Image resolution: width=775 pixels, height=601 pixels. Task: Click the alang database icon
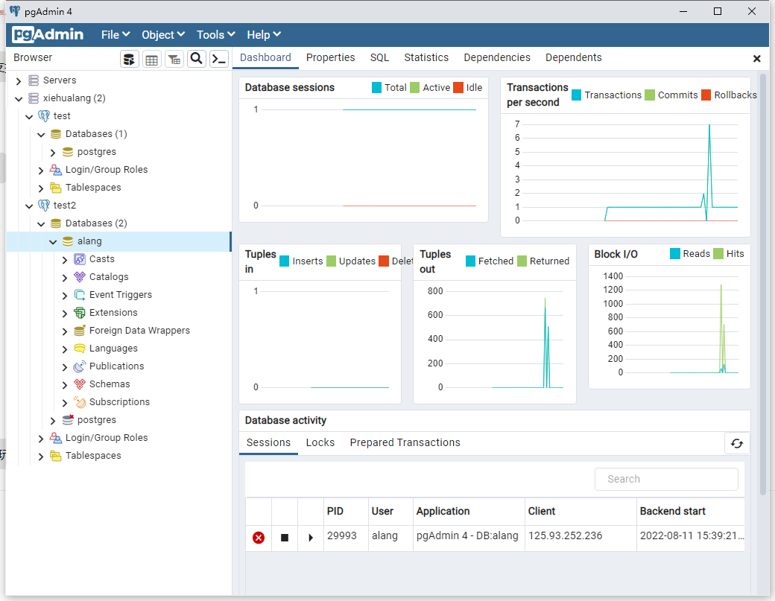coord(68,241)
